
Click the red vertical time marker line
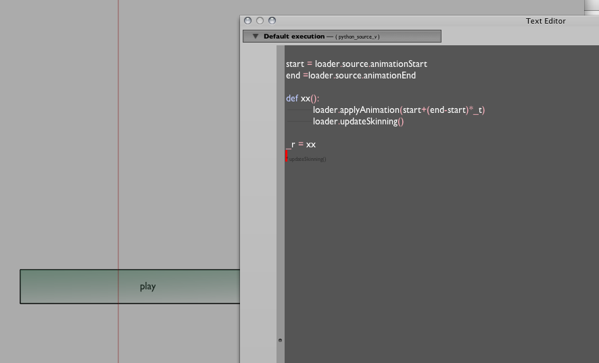118,169
